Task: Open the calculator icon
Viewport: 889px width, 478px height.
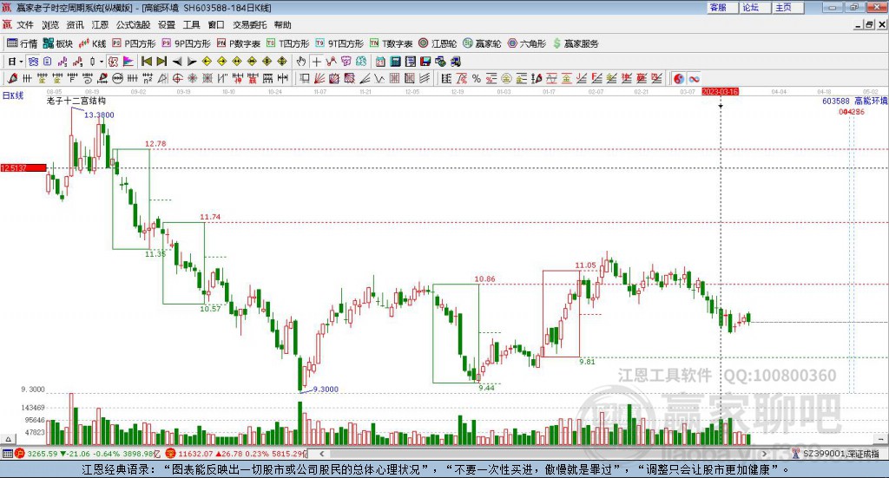Action: (395, 62)
